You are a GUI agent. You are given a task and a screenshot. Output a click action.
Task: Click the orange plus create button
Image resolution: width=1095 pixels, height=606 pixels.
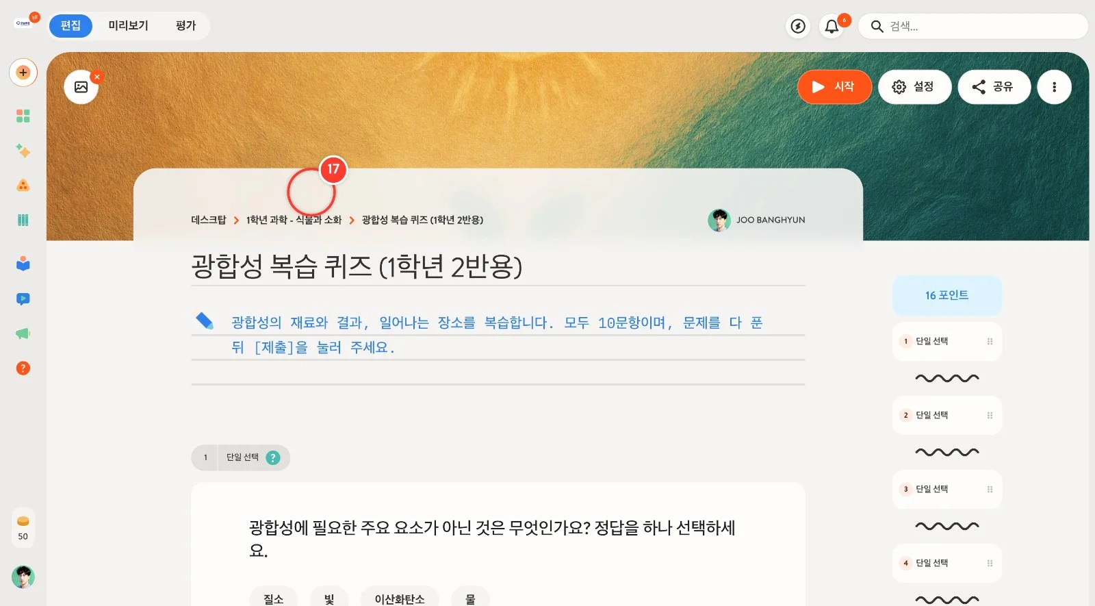pos(23,73)
